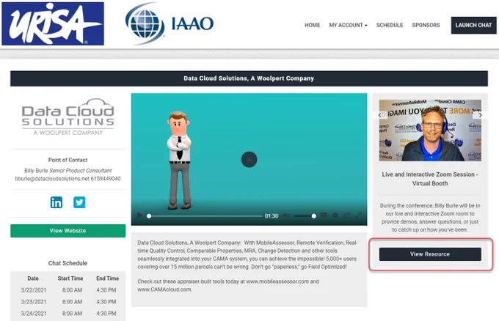Click the Chat Schedule heading
The width and height of the screenshot is (499, 321).
click(x=68, y=263)
